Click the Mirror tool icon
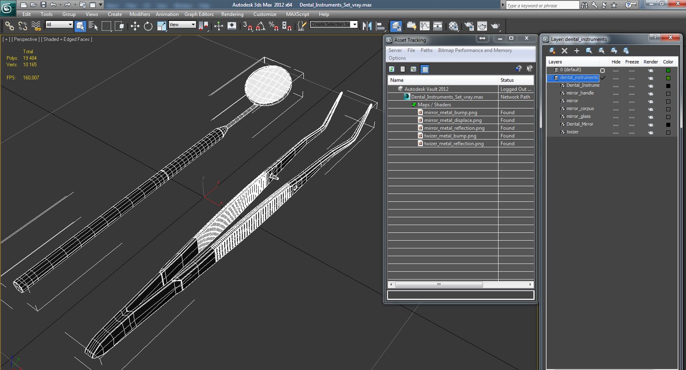The height and width of the screenshot is (370, 686). pyautogui.click(x=367, y=26)
